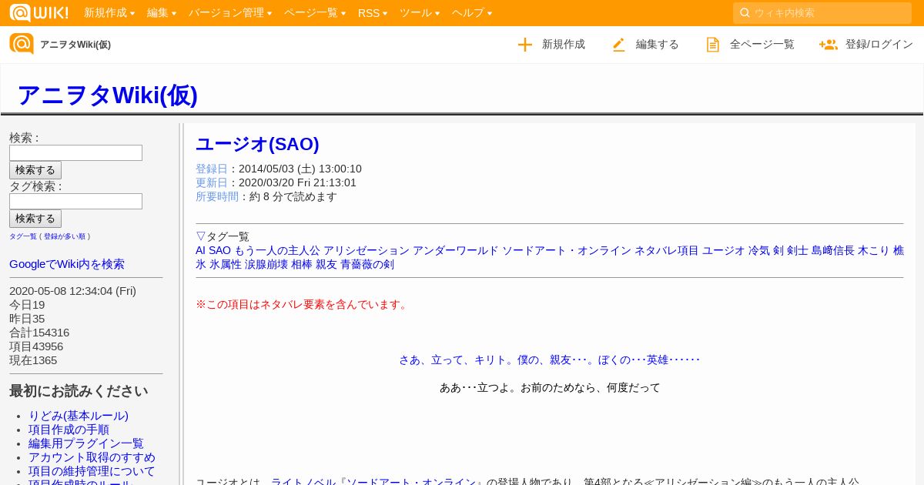
Task: Open the ツール dropdown menu
Action: pyautogui.click(x=420, y=13)
